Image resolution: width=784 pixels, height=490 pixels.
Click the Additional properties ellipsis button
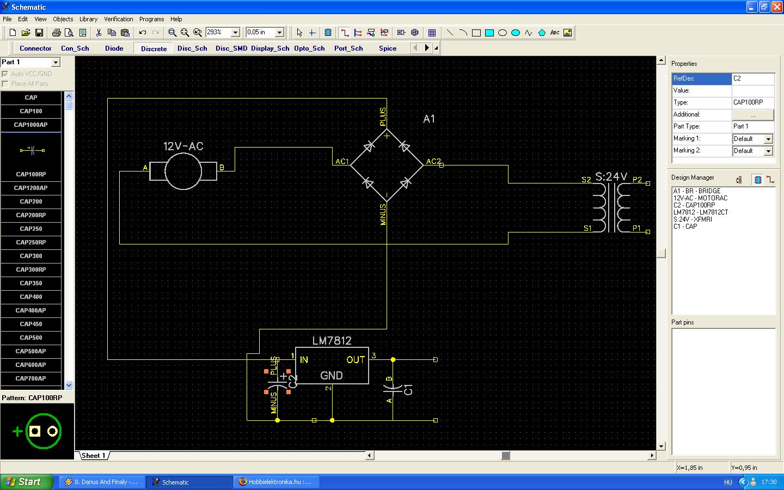pyautogui.click(x=753, y=115)
